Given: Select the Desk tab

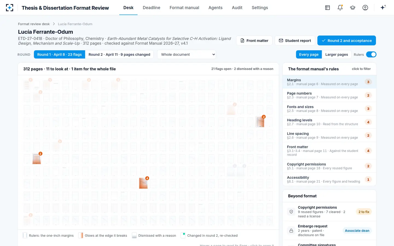Looking at the screenshot, I should click(x=128, y=8).
